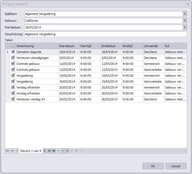Uncheck Controle gebouw task for Vermeersch

coord(13,63)
